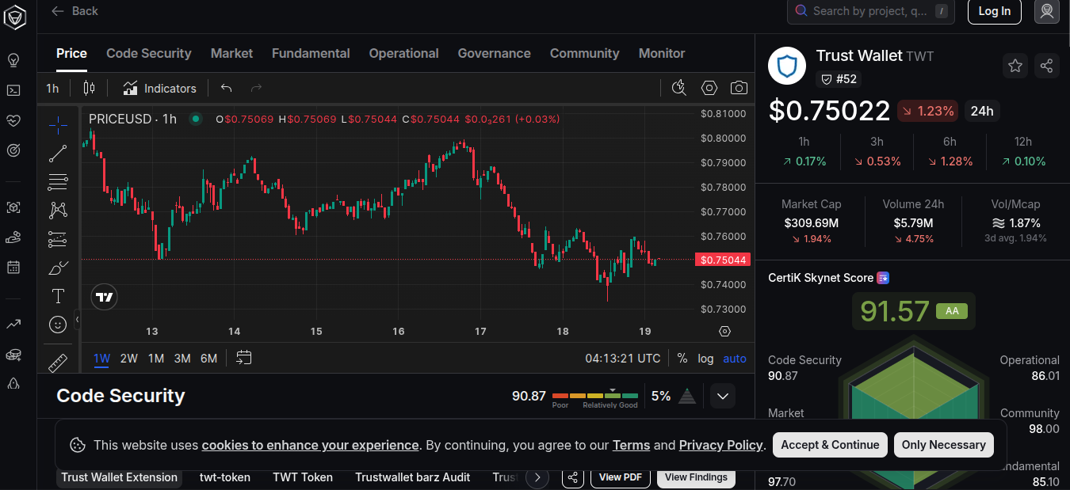Screen dimensions: 1070x490
Task: Add Trust Wallet to favorites star
Action: 1015,66
